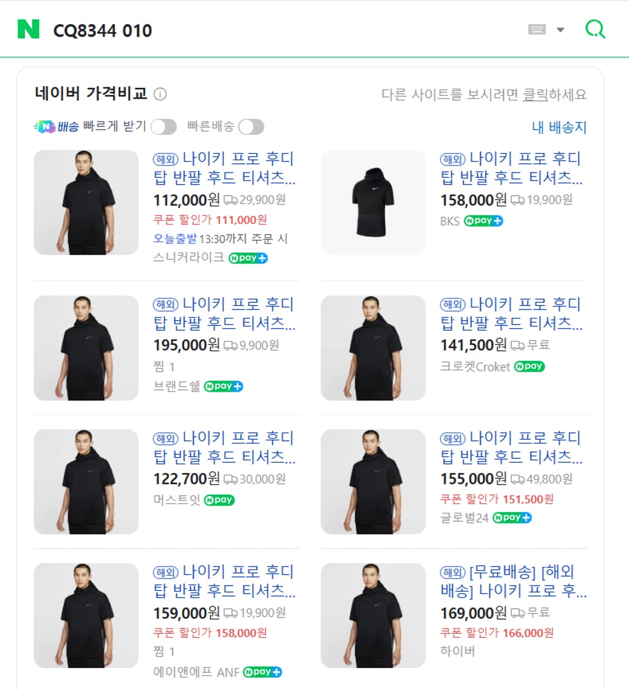The width and height of the screenshot is (629, 690).
Task: Open 159,000원 ANF product title
Action: pyautogui.click(x=224, y=581)
